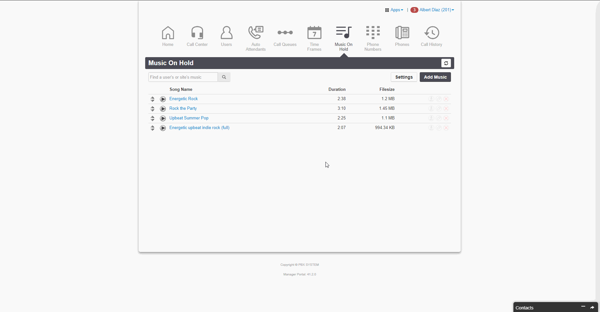Image resolution: width=600 pixels, height=312 pixels.
Task: Click the Add Music button
Action: 435,77
